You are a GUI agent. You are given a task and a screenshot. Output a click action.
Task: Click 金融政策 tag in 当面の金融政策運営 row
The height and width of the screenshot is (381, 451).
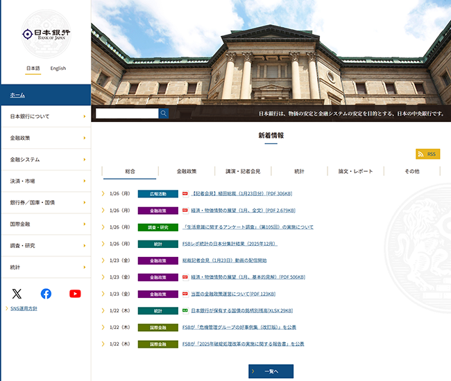point(158,294)
